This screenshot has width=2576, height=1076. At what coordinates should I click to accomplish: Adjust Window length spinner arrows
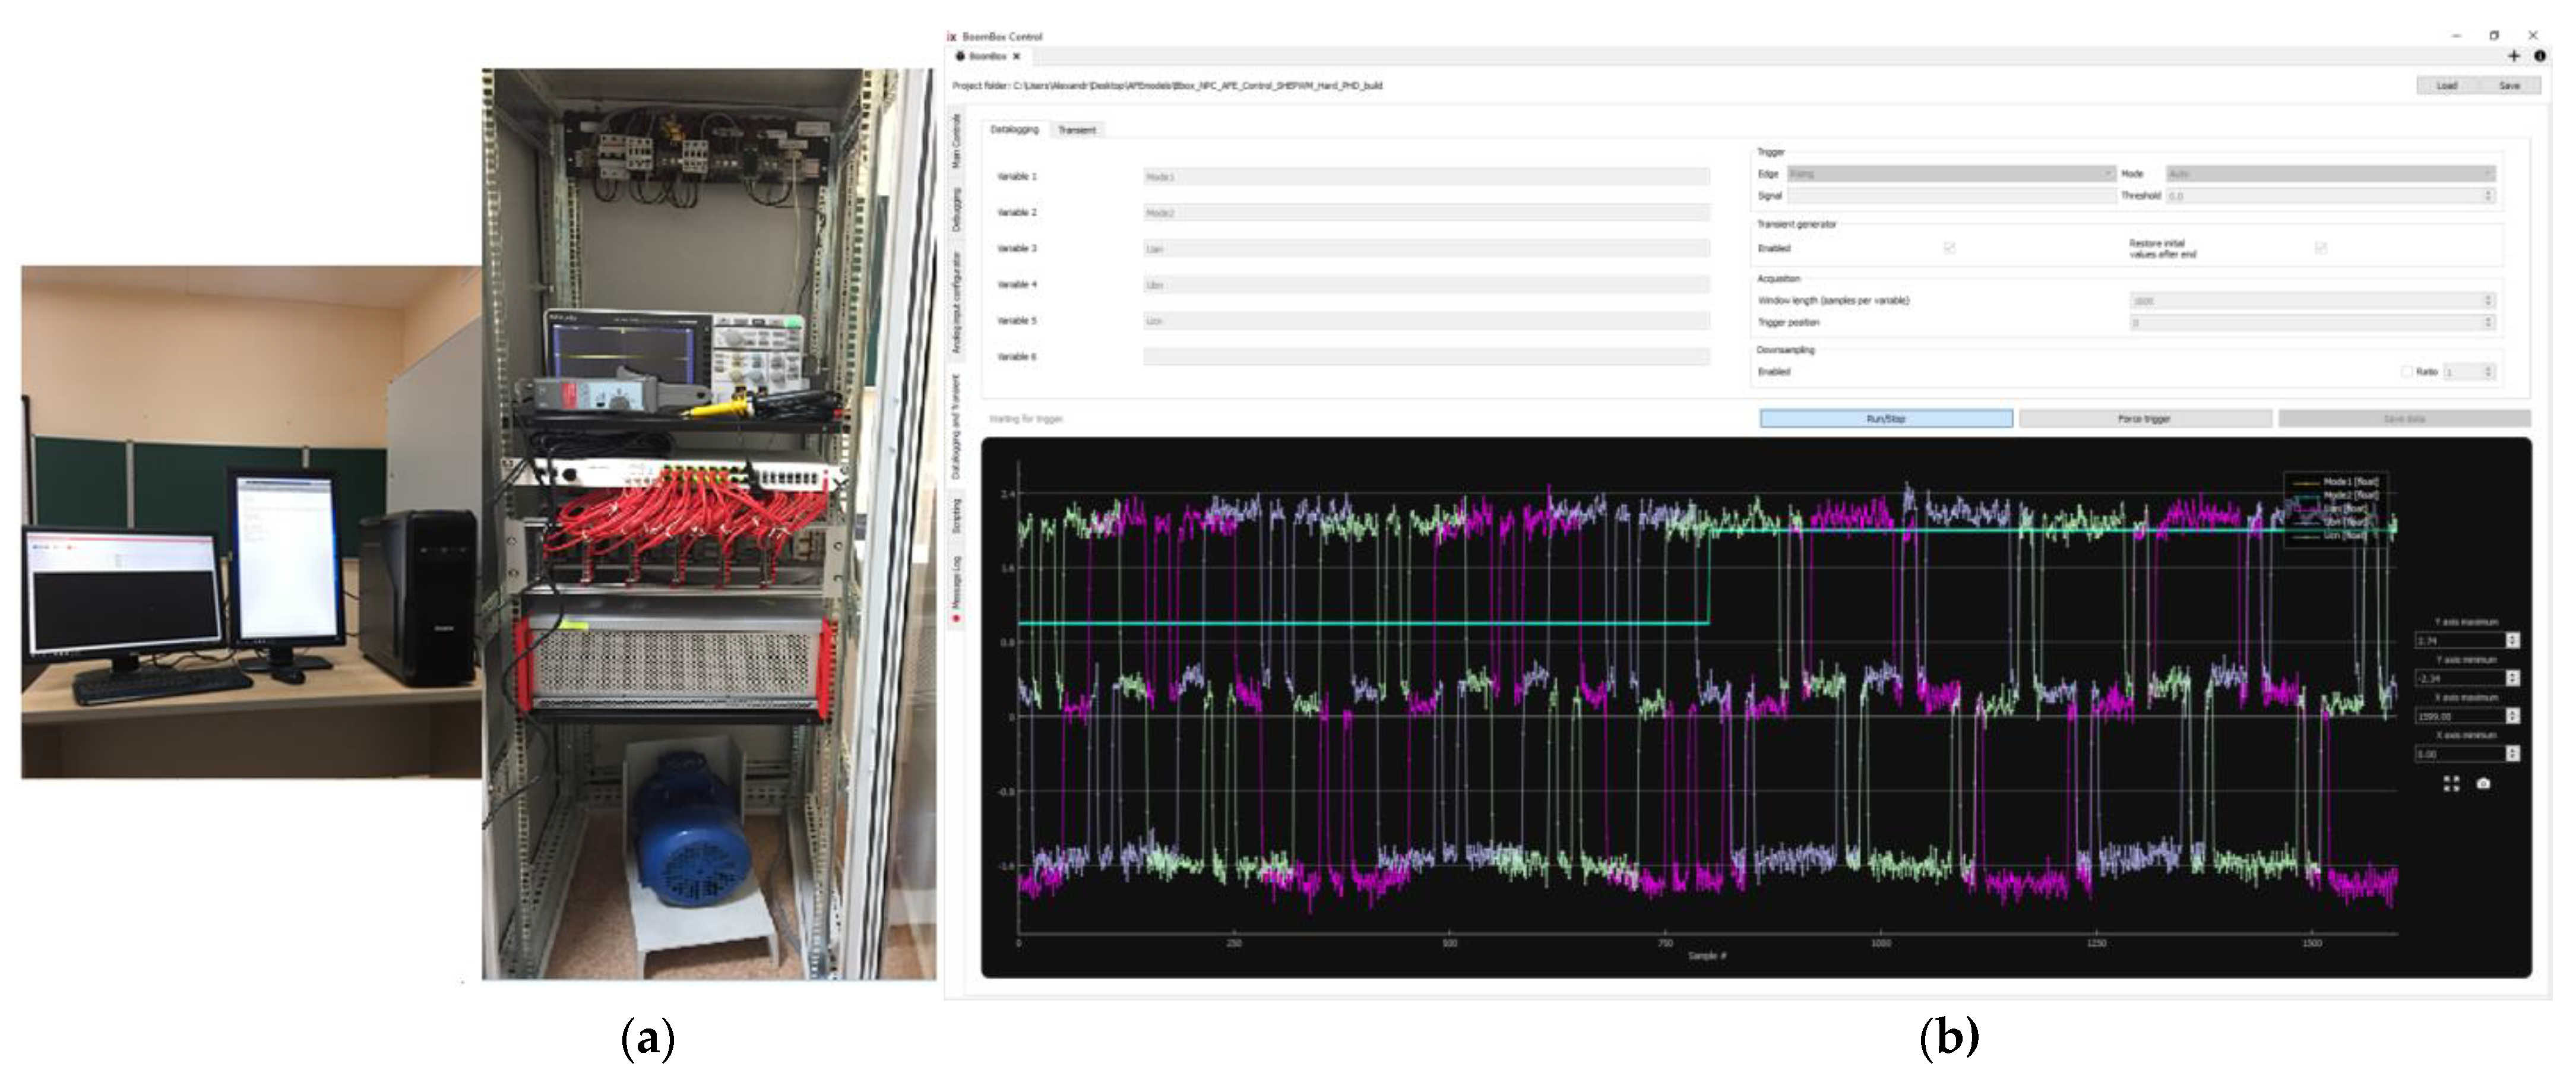(x=2489, y=301)
